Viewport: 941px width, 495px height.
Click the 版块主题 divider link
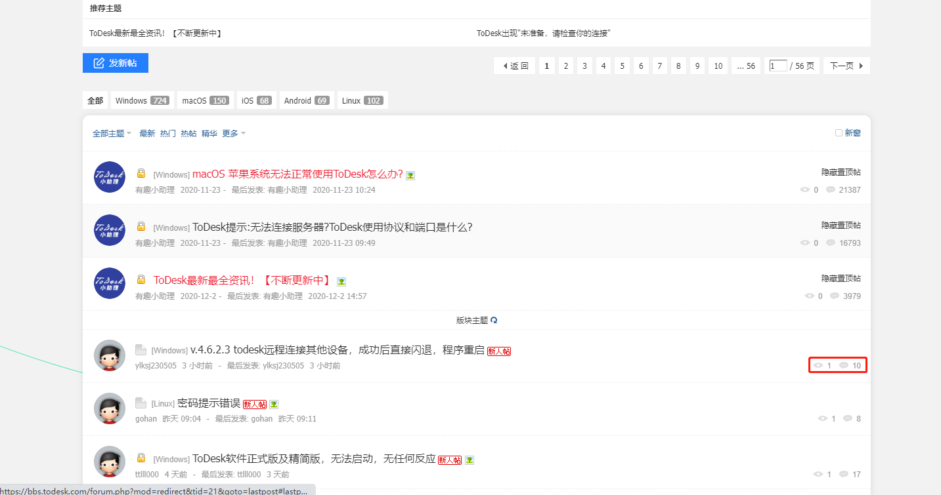click(472, 321)
